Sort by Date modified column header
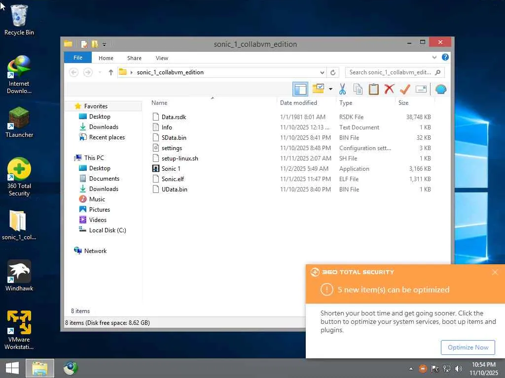 tap(298, 103)
